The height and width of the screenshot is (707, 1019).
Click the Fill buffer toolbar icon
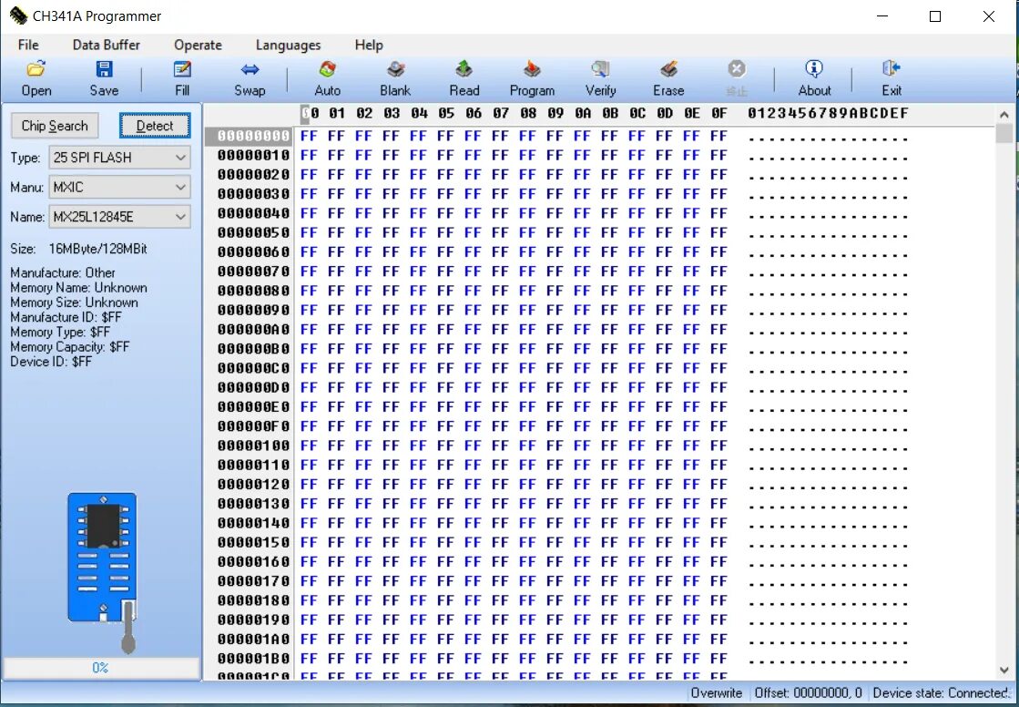[182, 69]
